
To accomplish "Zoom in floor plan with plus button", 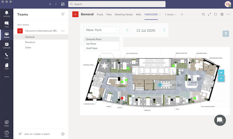I will [221, 73].
